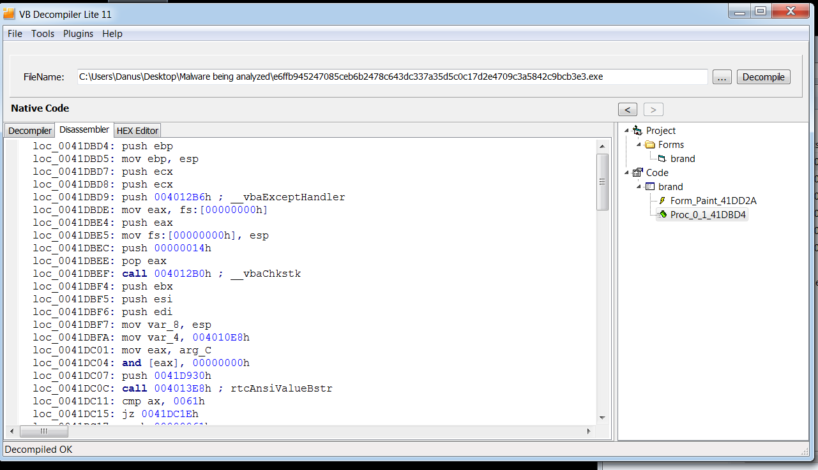Collapse the brand module under Code
The image size is (818, 470).
[640, 187]
